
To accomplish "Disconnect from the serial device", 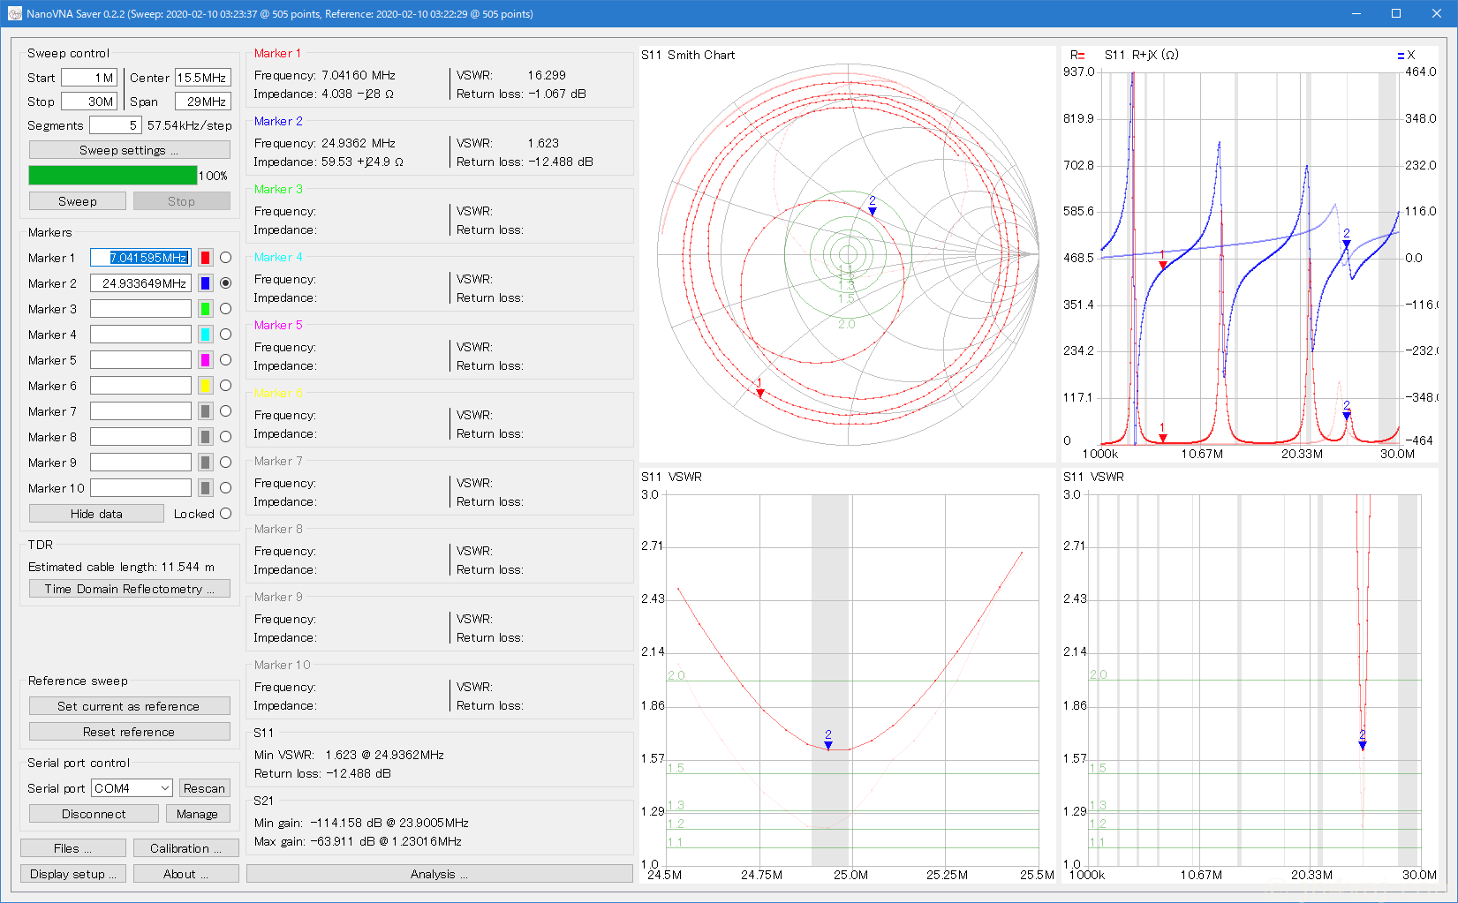I will [x=94, y=814].
